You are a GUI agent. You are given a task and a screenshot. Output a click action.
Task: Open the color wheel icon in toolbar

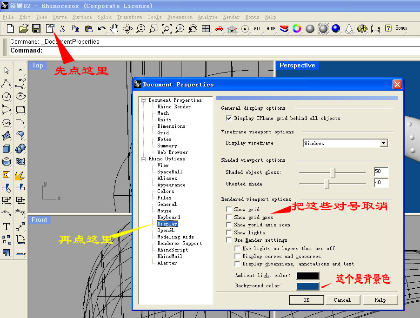[297, 29]
